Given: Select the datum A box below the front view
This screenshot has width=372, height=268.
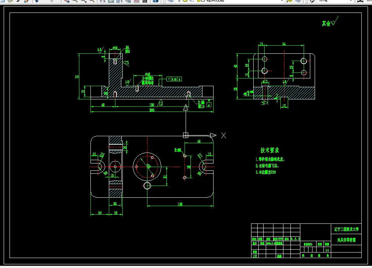Looking at the screenshot, I should [209, 105].
